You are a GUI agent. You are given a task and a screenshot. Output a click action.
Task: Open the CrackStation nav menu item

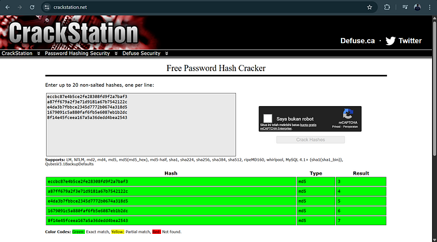(17, 53)
